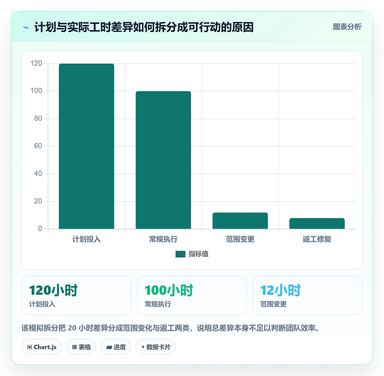
Task: Select the 范围变更 bar in the chart
Action: tap(240, 221)
